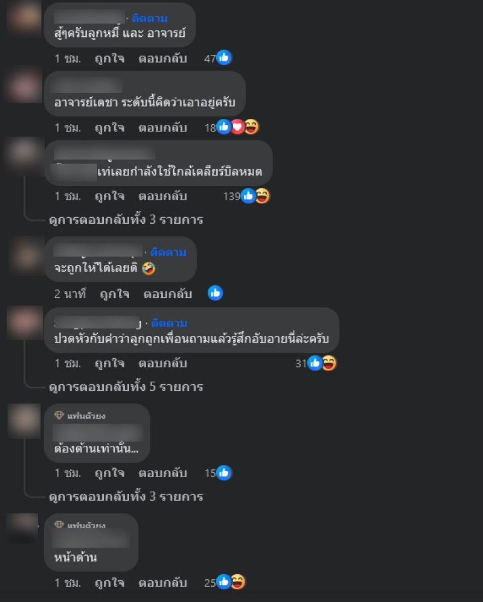Click the laughing emoji beside 139 reactions
483x602 pixels.
(x=263, y=196)
